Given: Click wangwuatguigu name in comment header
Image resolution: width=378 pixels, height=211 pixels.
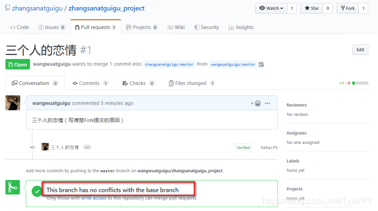Looking at the screenshot, I should point(51,103).
